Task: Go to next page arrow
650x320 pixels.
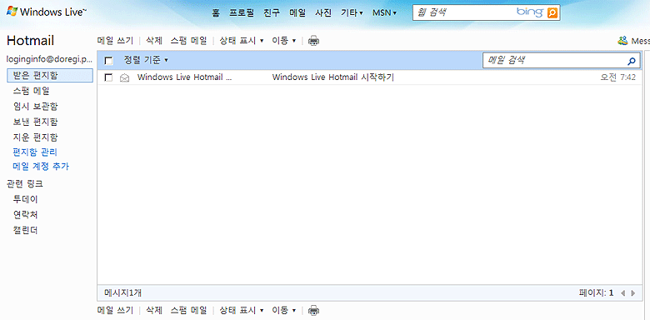Action: (632, 293)
